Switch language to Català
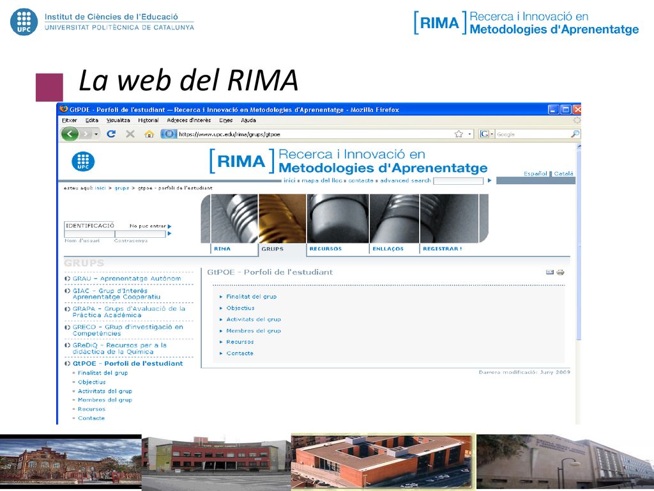This screenshot has height=491, width=654. click(x=563, y=174)
